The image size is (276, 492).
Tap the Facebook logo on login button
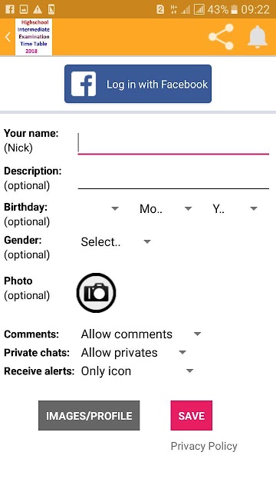pyautogui.click(x=84, y=84)
